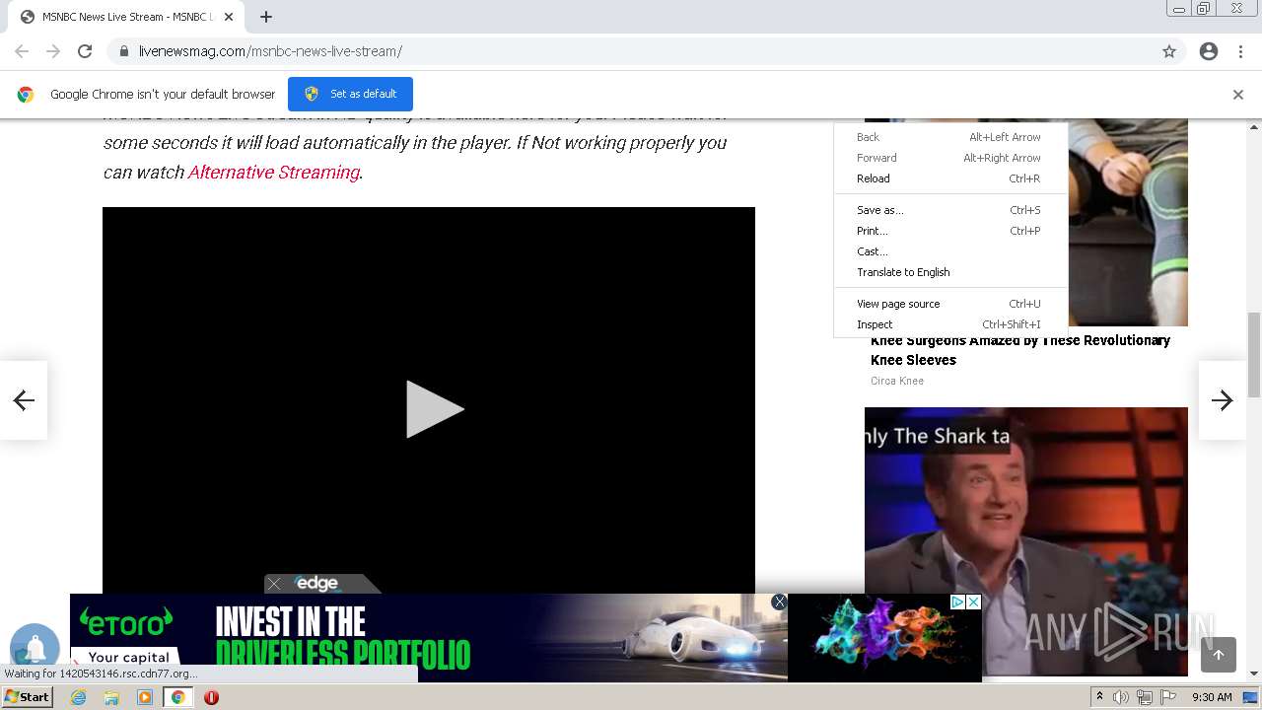Click the knee sleeve ad image

1128,222
